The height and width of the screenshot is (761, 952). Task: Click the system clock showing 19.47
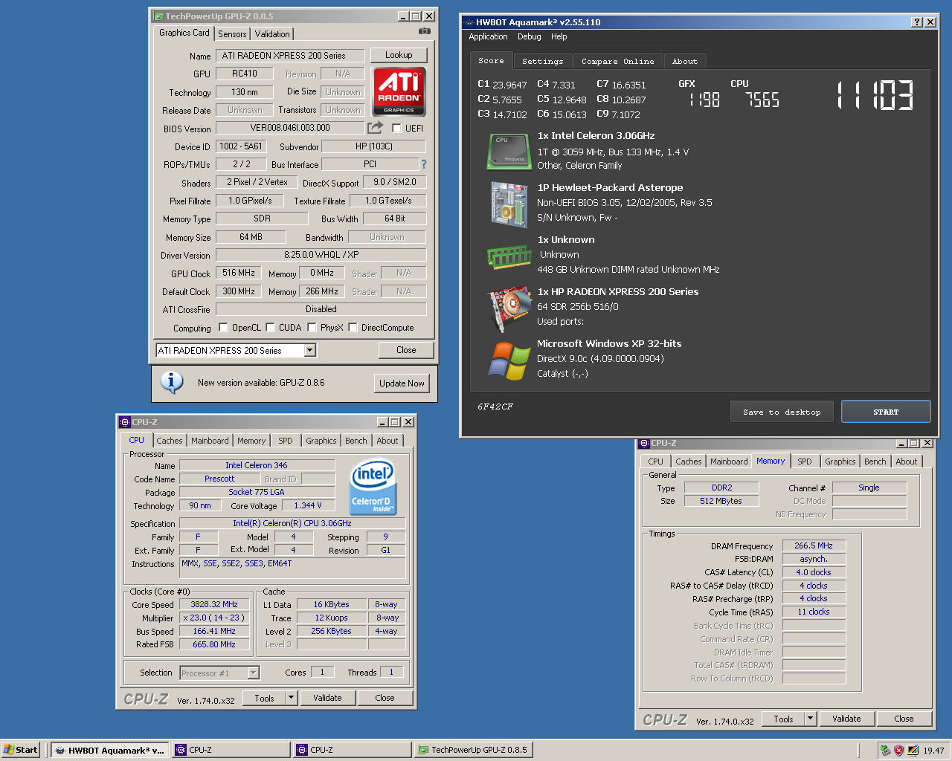click(x=933, y=751)
